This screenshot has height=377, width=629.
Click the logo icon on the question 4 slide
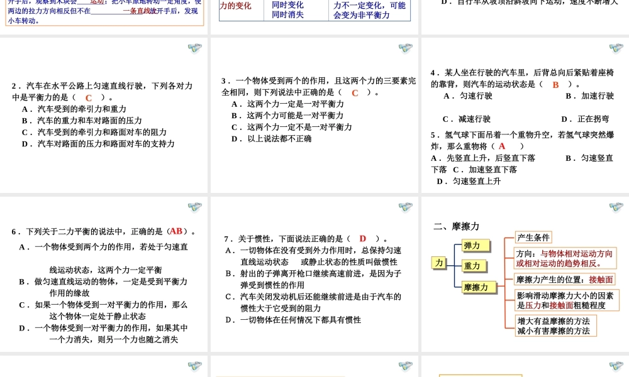point(616,48)
